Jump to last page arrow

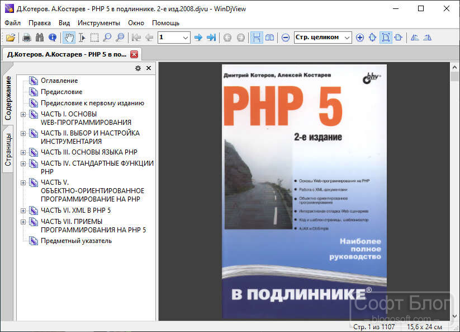(x=211, y=38)
